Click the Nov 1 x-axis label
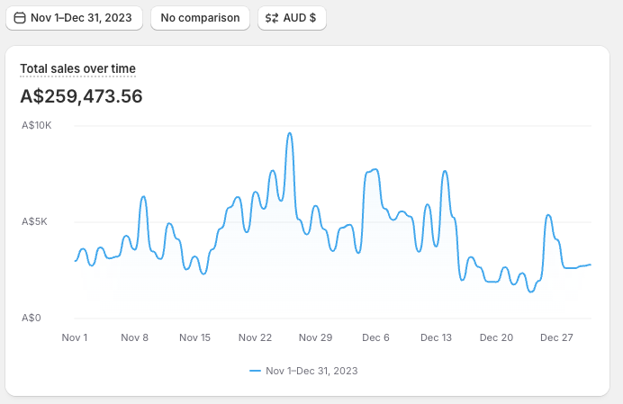The height and width of the screenshot is (404, 623). [x=75, y=337]
